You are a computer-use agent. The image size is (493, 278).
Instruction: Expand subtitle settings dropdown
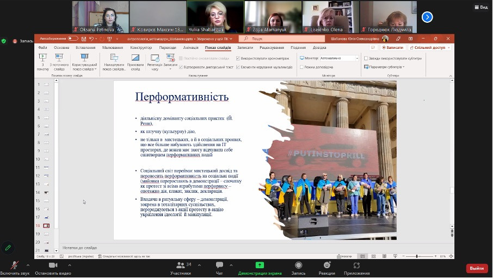point(403,67)
